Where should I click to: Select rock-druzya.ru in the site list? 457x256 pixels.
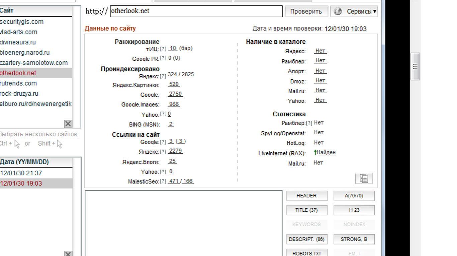pos(36,94)
